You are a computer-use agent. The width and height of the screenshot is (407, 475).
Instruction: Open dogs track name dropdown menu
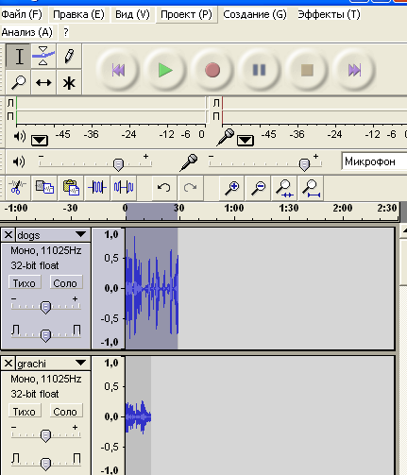click(x=81, y=234)
